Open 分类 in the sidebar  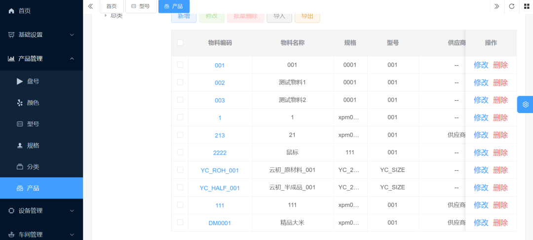coord(33,167)
